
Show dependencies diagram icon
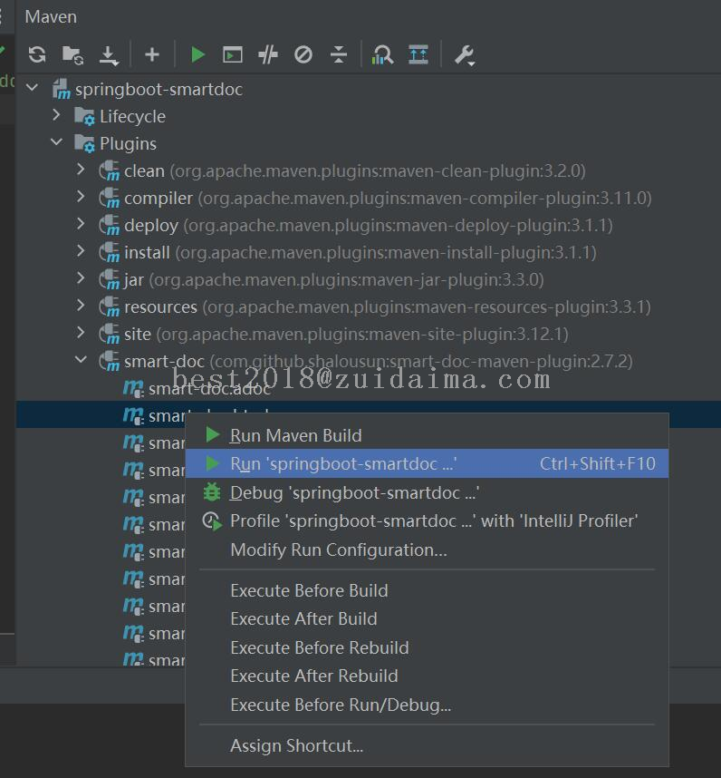point(418,54)
